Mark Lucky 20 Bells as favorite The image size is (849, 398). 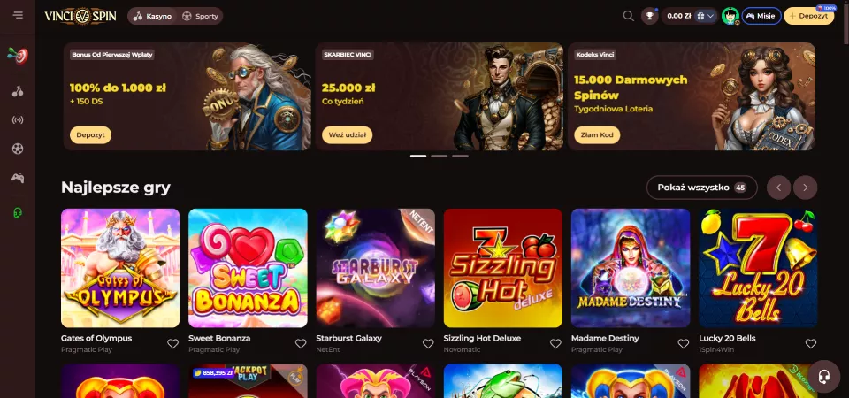click(811, 343)
